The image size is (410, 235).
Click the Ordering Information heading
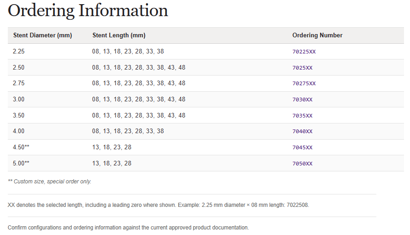[88, 11]
